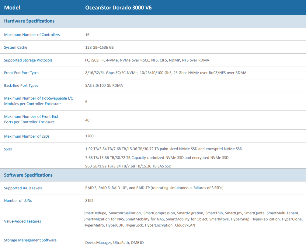This screenshot has height=246, width=306.
Task: Click the "System Cache" row label
Action: [x=16, y=47]
